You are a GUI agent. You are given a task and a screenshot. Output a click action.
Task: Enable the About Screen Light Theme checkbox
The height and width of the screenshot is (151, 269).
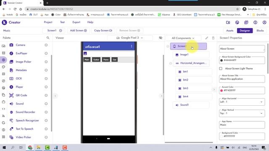coord(221,68)
